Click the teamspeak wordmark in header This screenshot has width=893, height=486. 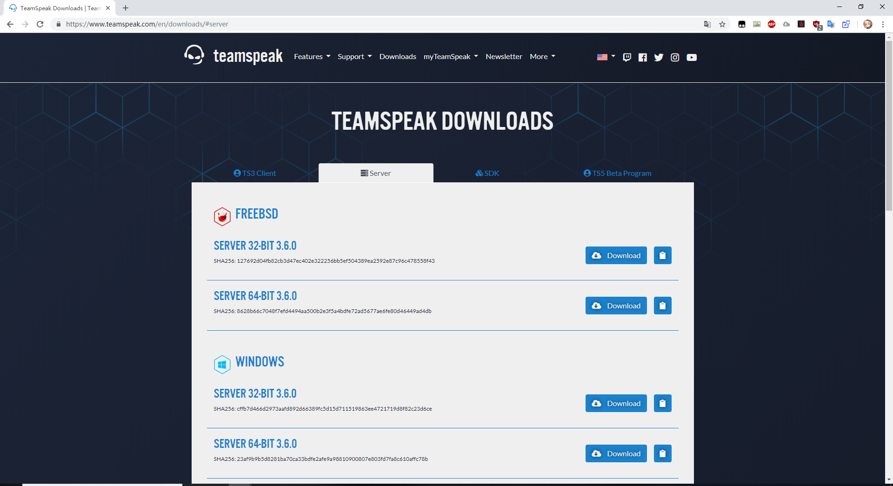(248, 56)
